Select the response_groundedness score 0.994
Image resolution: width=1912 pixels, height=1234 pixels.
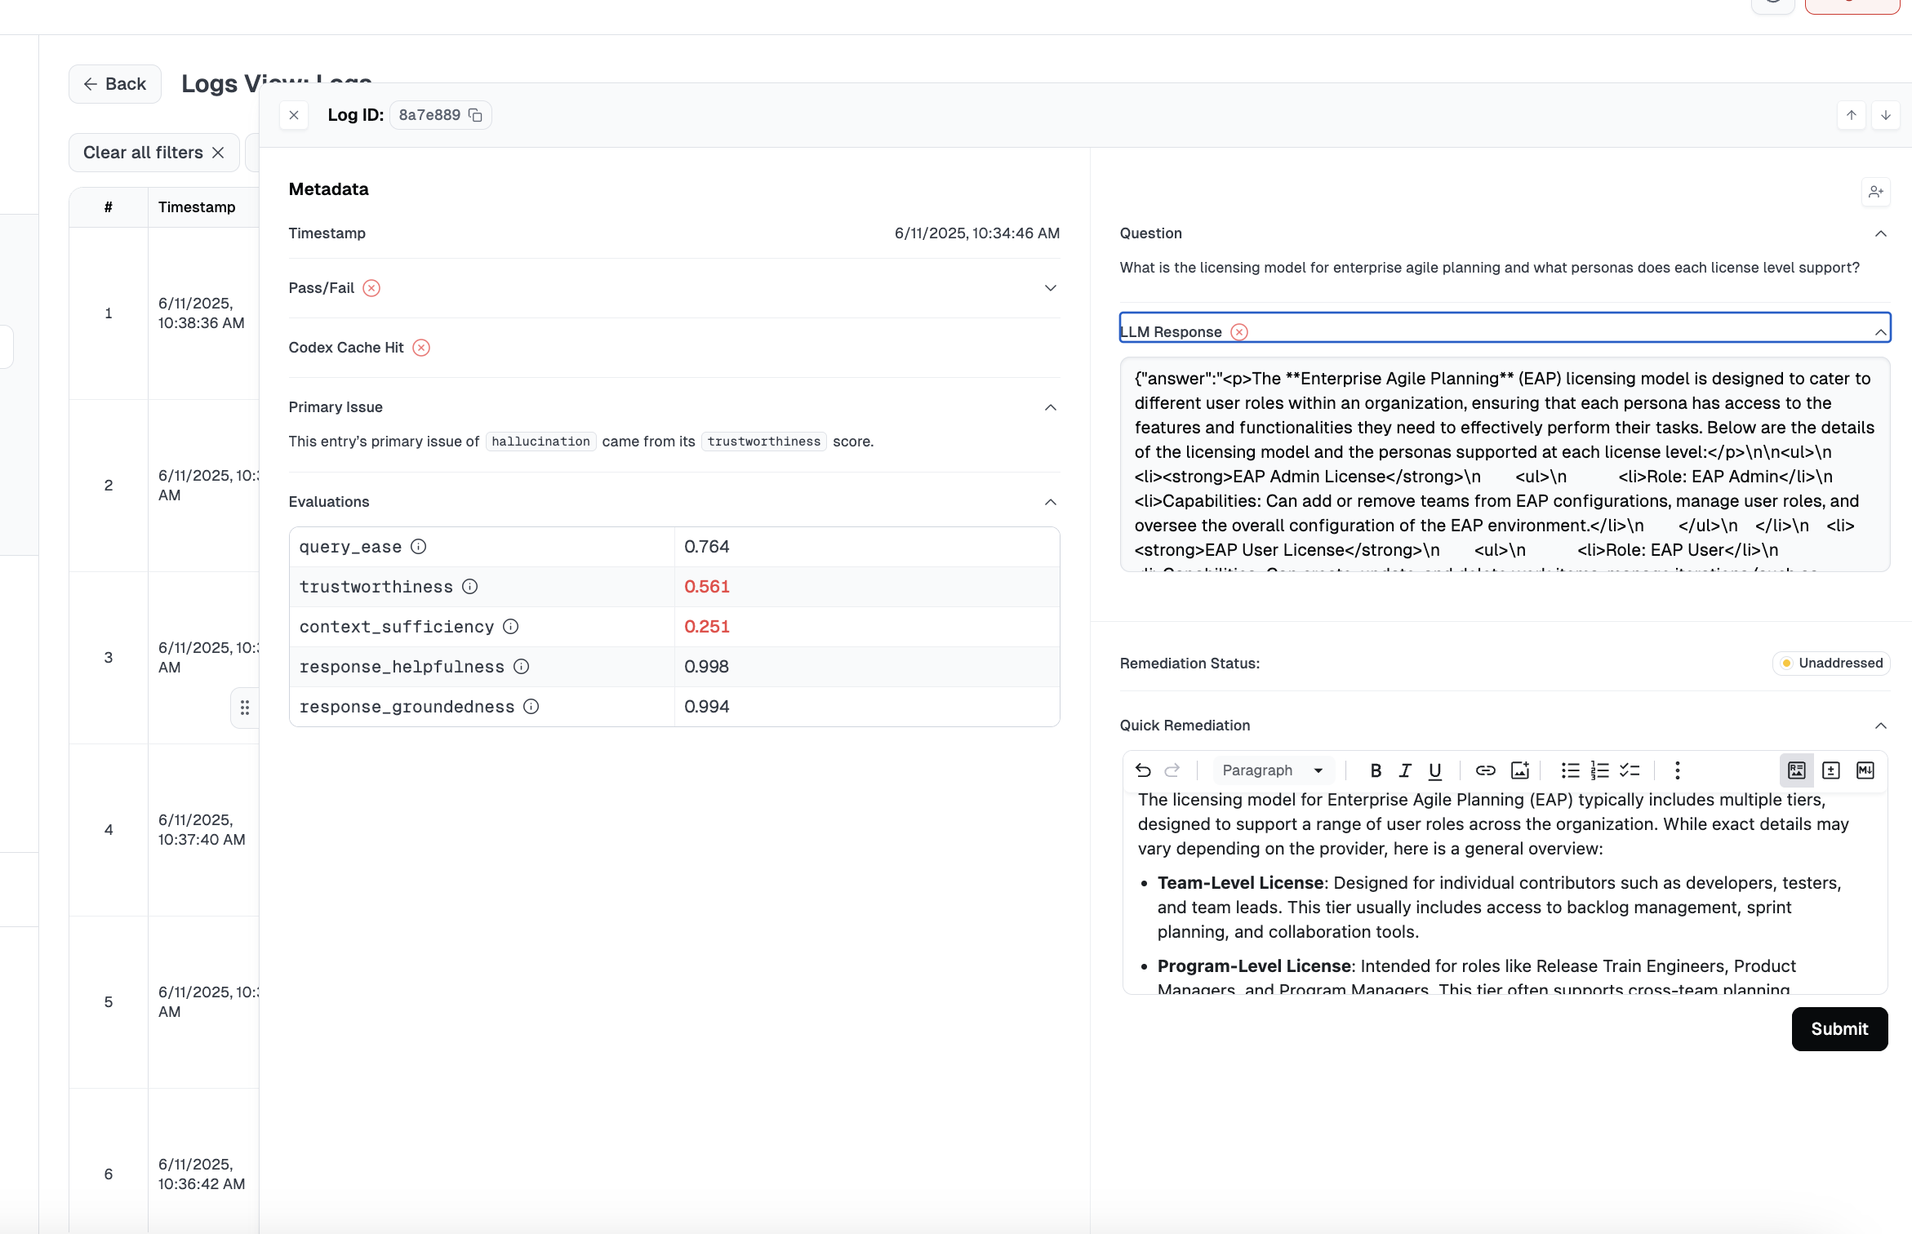(x=707, y=707)
